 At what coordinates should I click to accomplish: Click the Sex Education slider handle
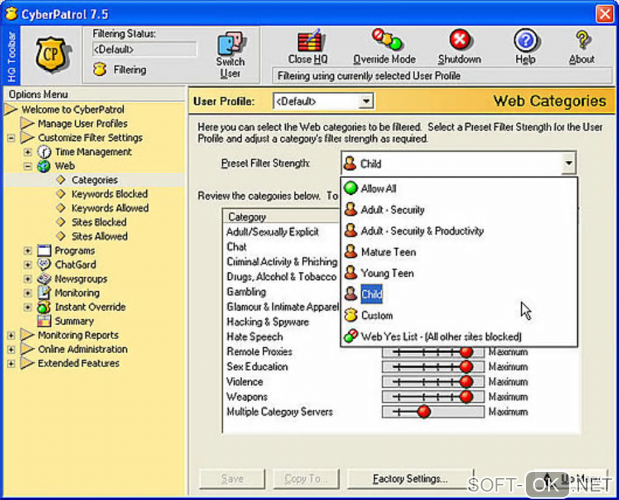[466, 367]
